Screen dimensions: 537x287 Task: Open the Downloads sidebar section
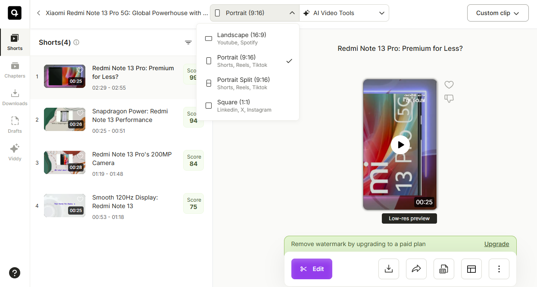(15, 97)
